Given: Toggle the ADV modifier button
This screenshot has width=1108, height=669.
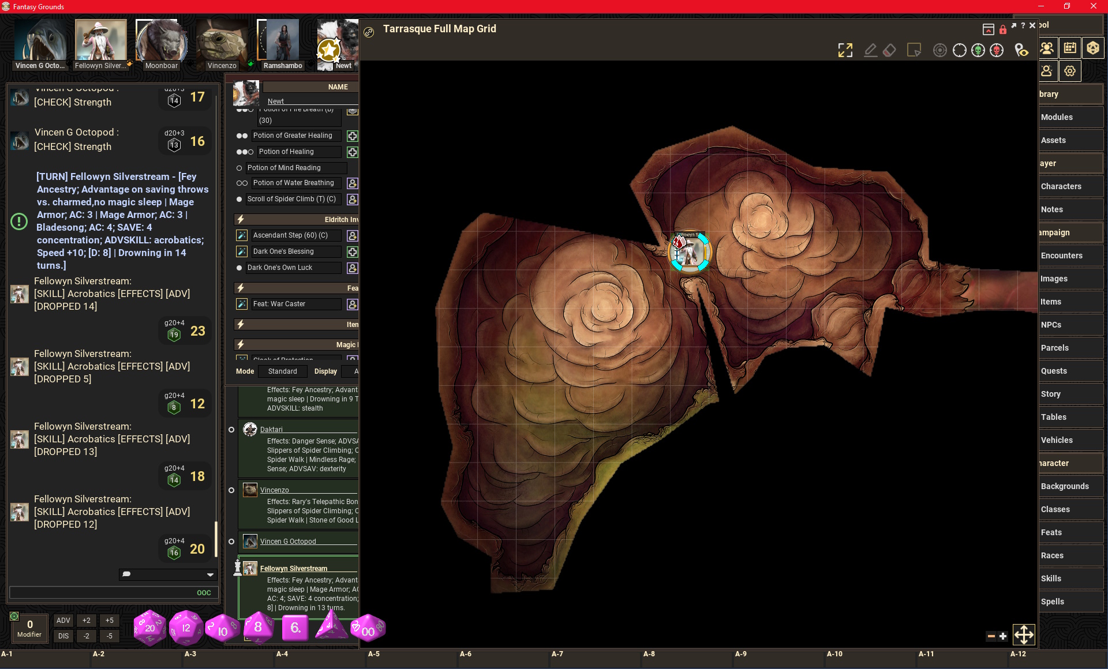Looking at the screenshot, I should click(63, 621).
